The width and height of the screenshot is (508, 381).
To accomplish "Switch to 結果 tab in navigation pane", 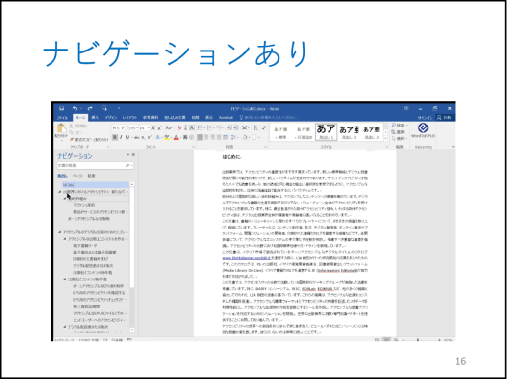I will pyautogui.click(x=91, y=176).
